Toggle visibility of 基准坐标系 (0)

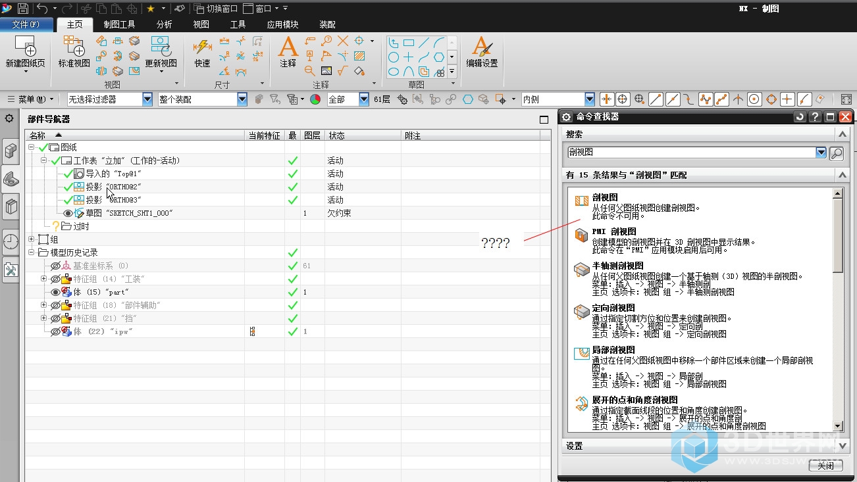pos(55,266)
